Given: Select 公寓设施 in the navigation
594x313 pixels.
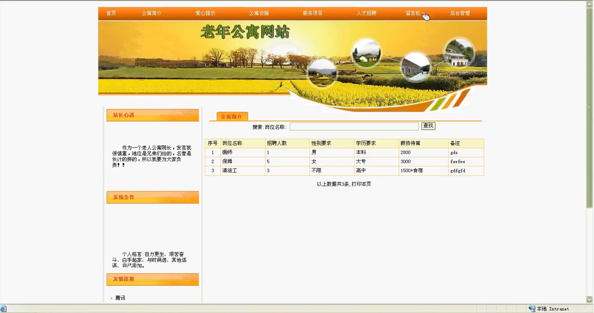Looking at the screenshot, I should tap(259, 13).
